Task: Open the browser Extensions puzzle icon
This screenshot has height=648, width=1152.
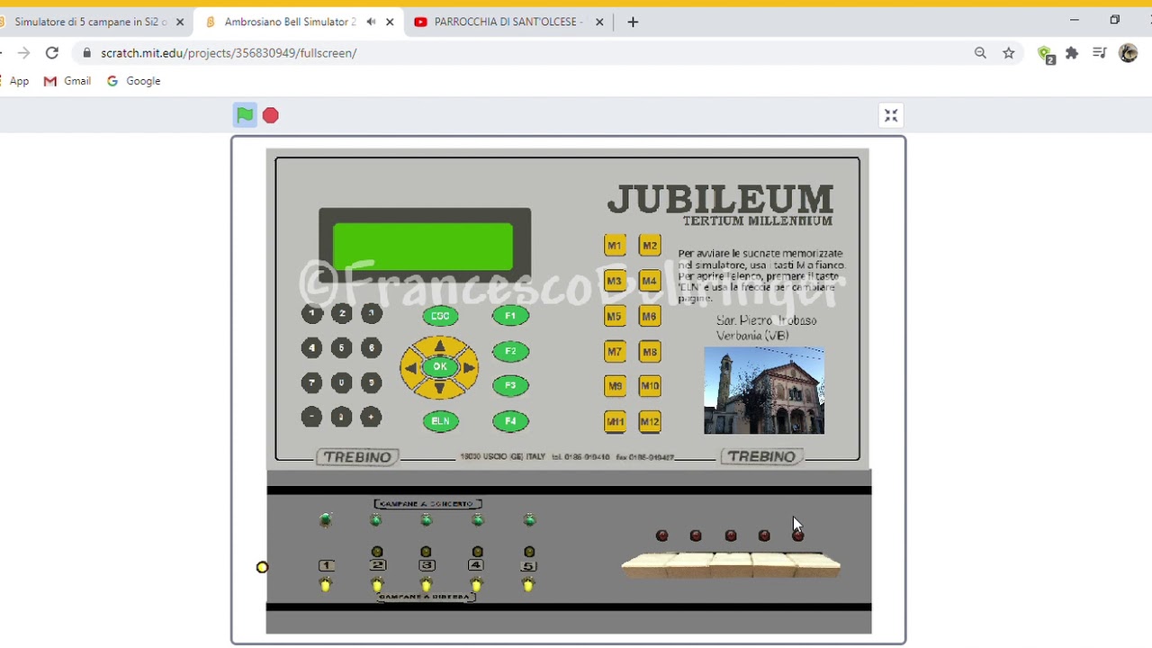Action: tap(1072, 53)
